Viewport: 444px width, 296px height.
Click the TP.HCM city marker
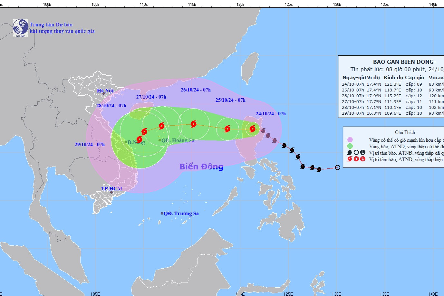pyautogui.click(x=111, y=192)
